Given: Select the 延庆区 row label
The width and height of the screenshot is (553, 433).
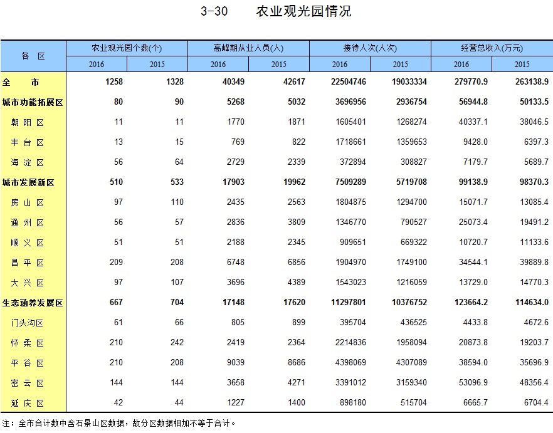Looking at the screenshot, I should pos(28,403).
